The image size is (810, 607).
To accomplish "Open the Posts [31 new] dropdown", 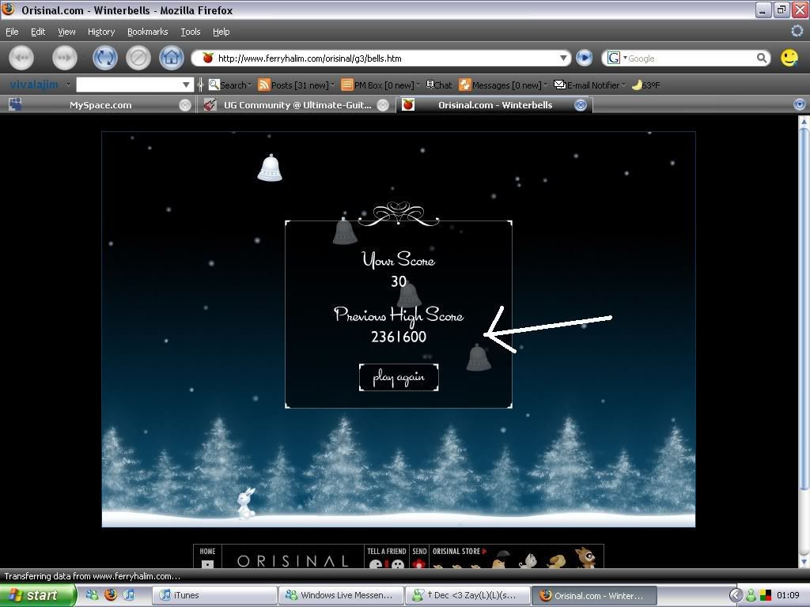I will pyautogui.click(x=332, y=85).
